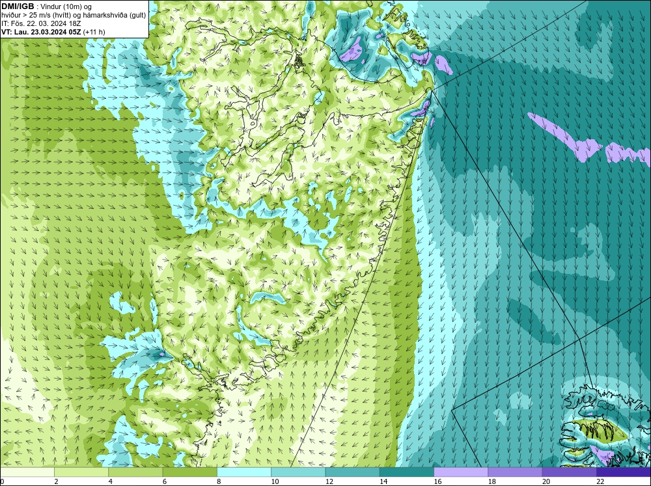Click the 6–8 m/s olive green legend swatch

click(189, 472)
